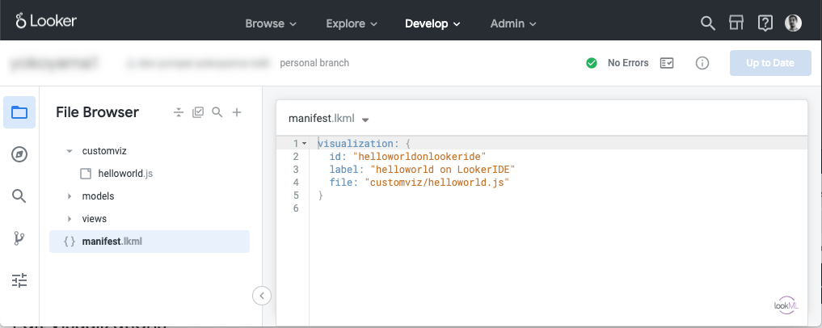Screen dimensions: 822x328
Task: Collapse the customviz folder
Action: click(70, 151)
